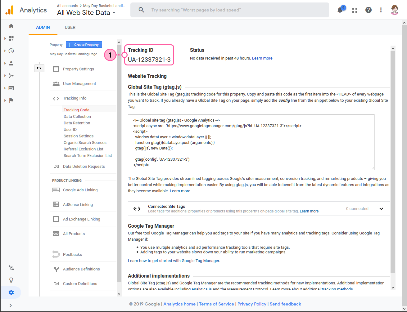This screenshot has height=312, width=407.
Task: Click the Create Property button
Action: coord(84,45)
